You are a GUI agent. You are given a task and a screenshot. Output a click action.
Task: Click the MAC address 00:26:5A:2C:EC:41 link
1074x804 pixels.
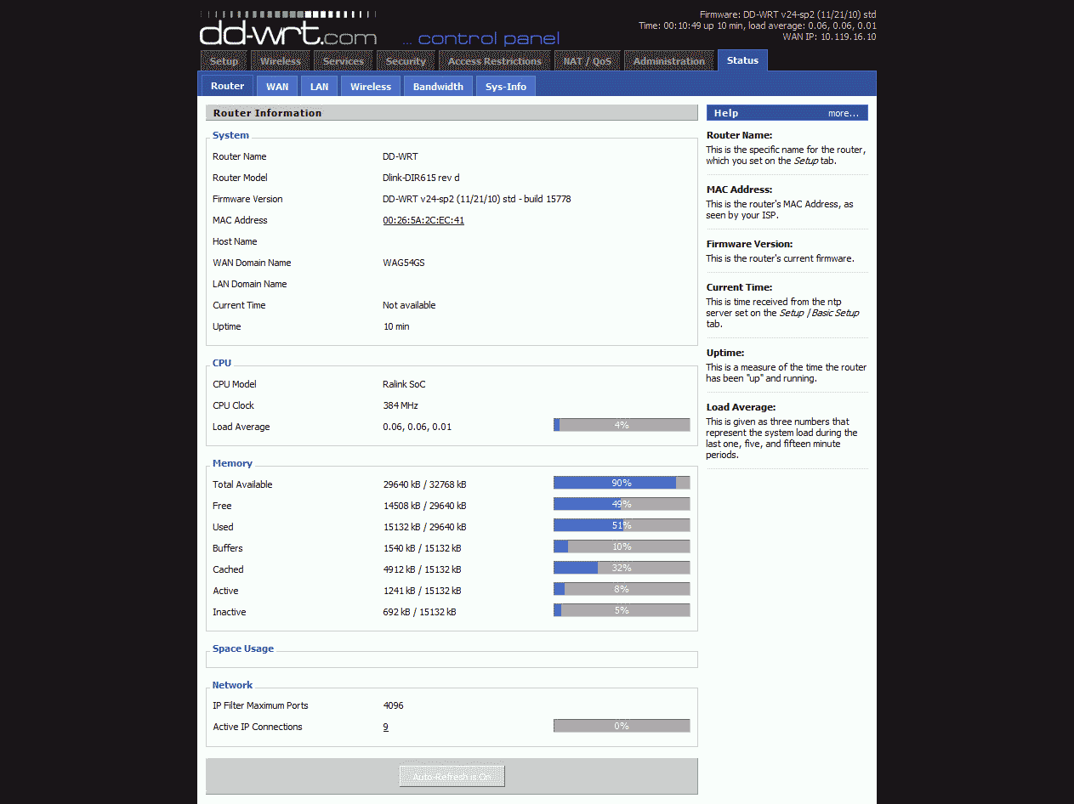(423, 220)
